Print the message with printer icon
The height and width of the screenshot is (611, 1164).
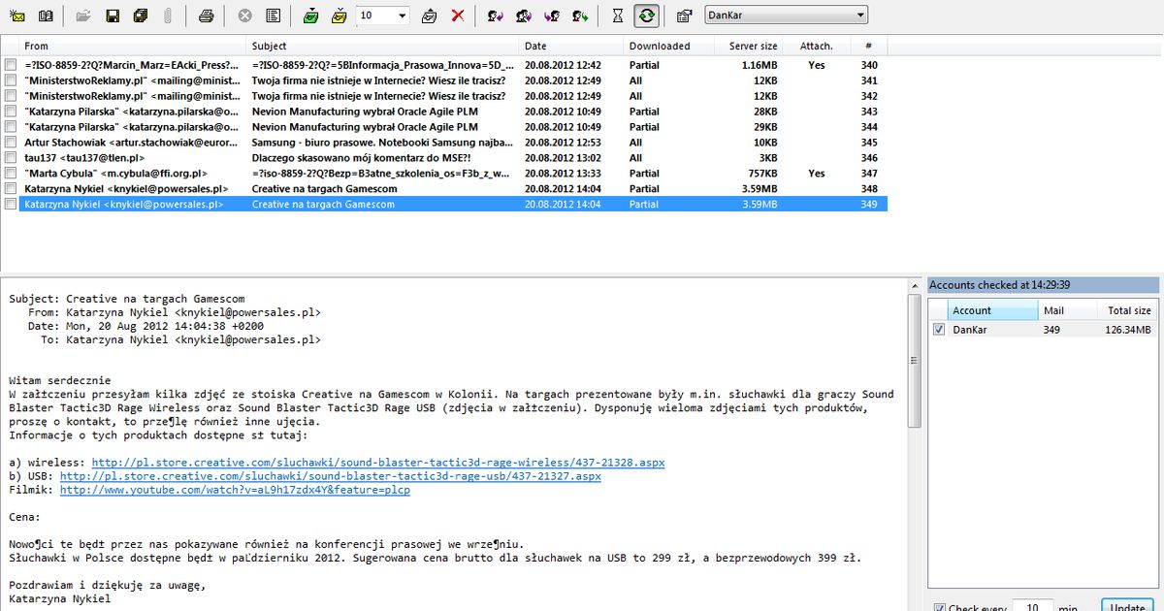click(206, 16)
